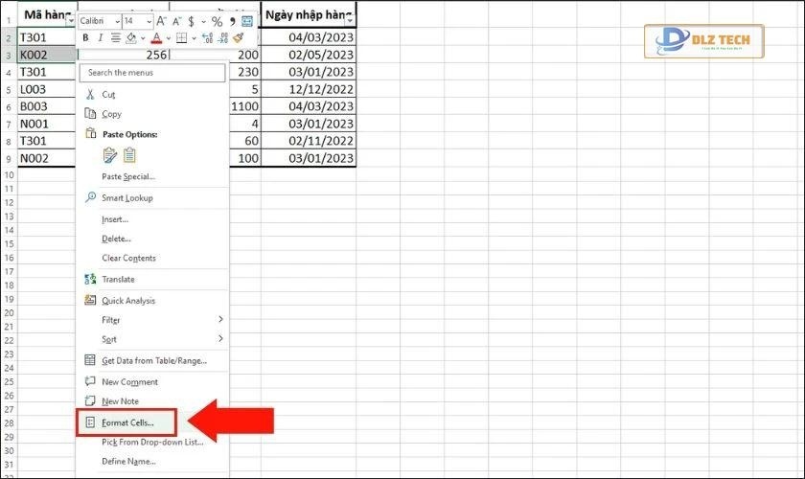Click the Merge & Center icon
This screenshot has height=479, width=805.
(x=247, y=21)
